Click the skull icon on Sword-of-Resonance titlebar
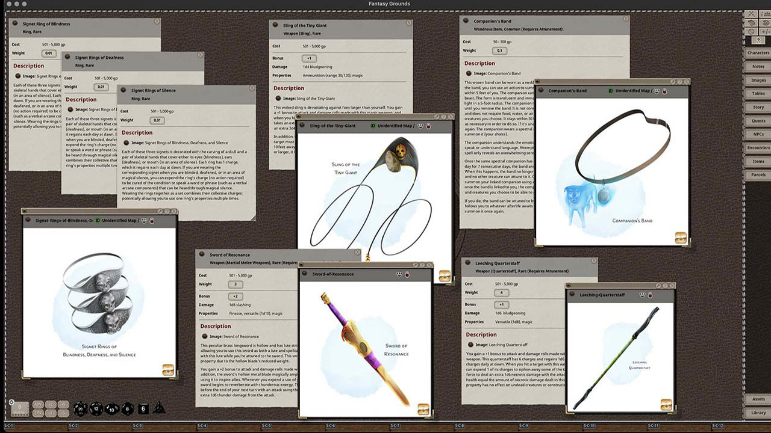771x433 pixels. 398,274
